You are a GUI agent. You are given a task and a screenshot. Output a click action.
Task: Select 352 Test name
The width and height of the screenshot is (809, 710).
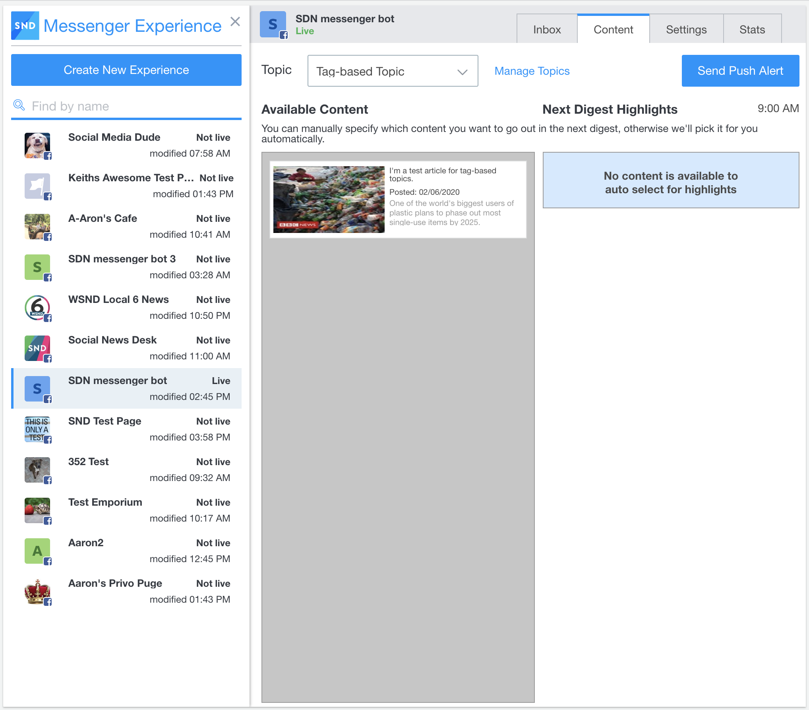pyautogui.click(x=89, y=462)
